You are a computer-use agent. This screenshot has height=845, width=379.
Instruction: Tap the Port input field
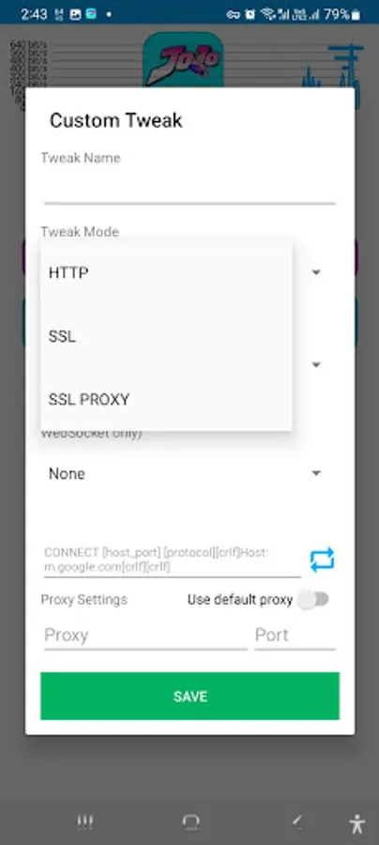(x=295, y=635)
